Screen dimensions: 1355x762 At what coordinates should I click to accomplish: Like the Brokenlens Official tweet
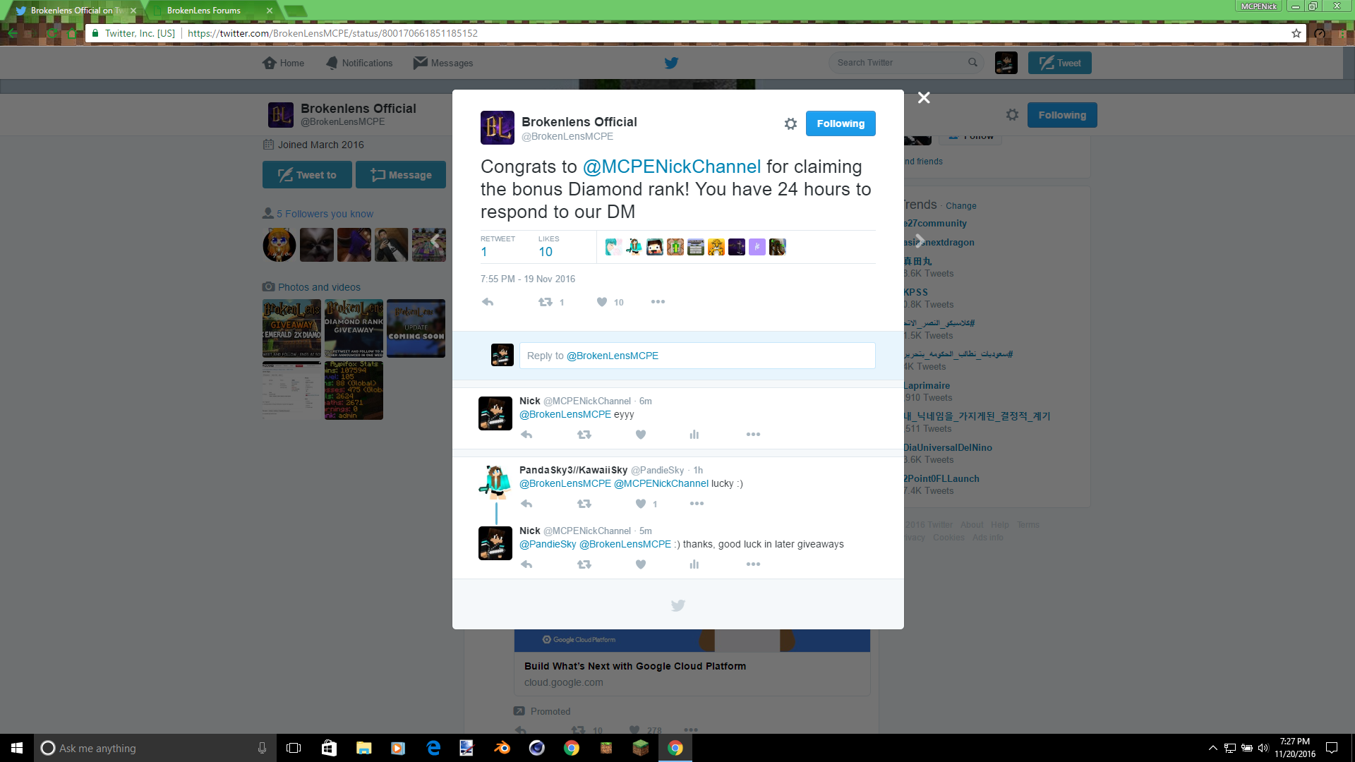click(602, 302)
